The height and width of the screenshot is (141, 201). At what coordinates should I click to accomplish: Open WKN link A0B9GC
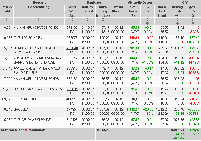pos(72,99)
